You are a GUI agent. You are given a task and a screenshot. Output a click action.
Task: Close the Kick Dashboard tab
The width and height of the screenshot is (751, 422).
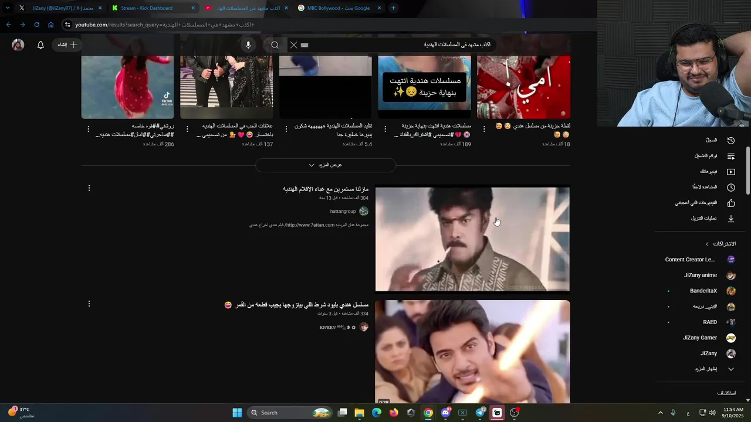click(193, 8)
